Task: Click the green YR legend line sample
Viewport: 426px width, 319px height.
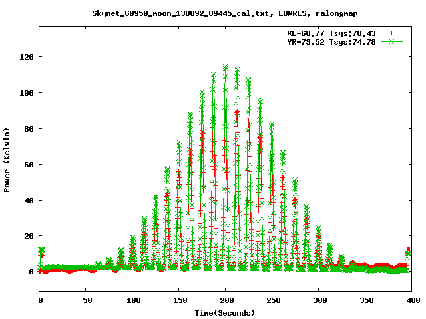Action: (x=393, y=41)
